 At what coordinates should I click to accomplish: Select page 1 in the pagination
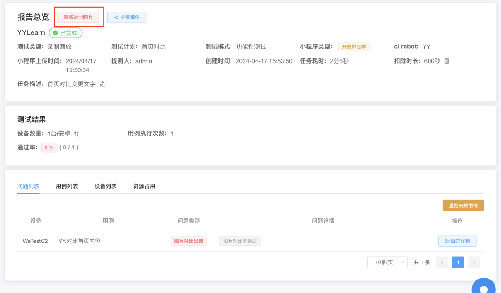(458, 262)
